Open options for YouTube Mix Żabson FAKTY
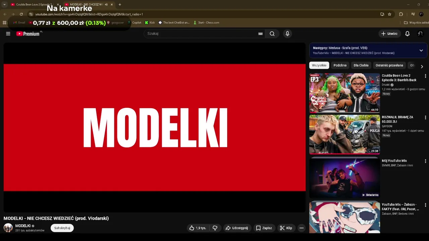The height and width of the screenshot is (241, 429). [425, 205]
